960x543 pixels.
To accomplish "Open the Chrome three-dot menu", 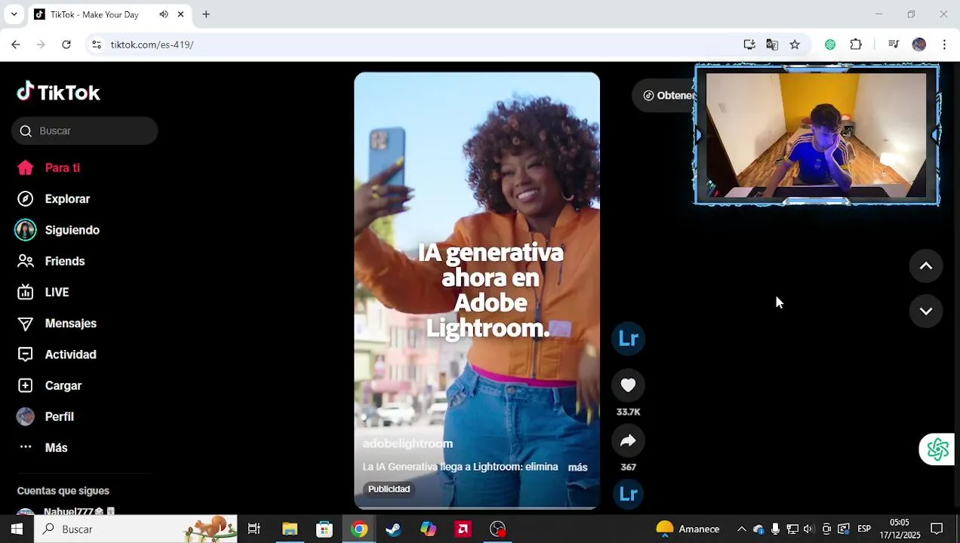I will 944,44.
